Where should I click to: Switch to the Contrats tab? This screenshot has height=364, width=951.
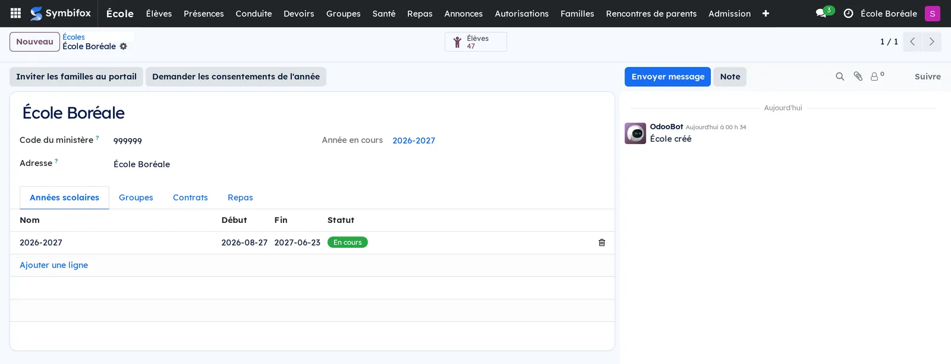(x=190, y=197)
